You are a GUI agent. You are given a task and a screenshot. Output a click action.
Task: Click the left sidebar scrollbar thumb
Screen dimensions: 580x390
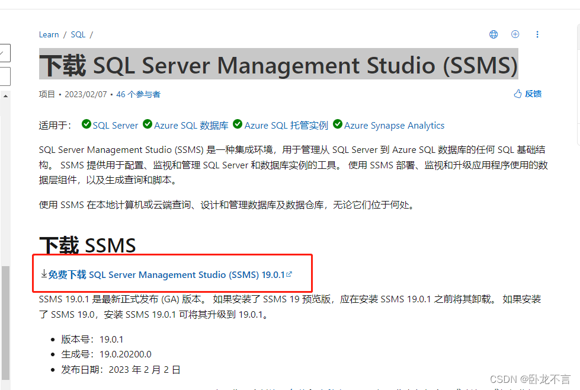pos(5,322)
